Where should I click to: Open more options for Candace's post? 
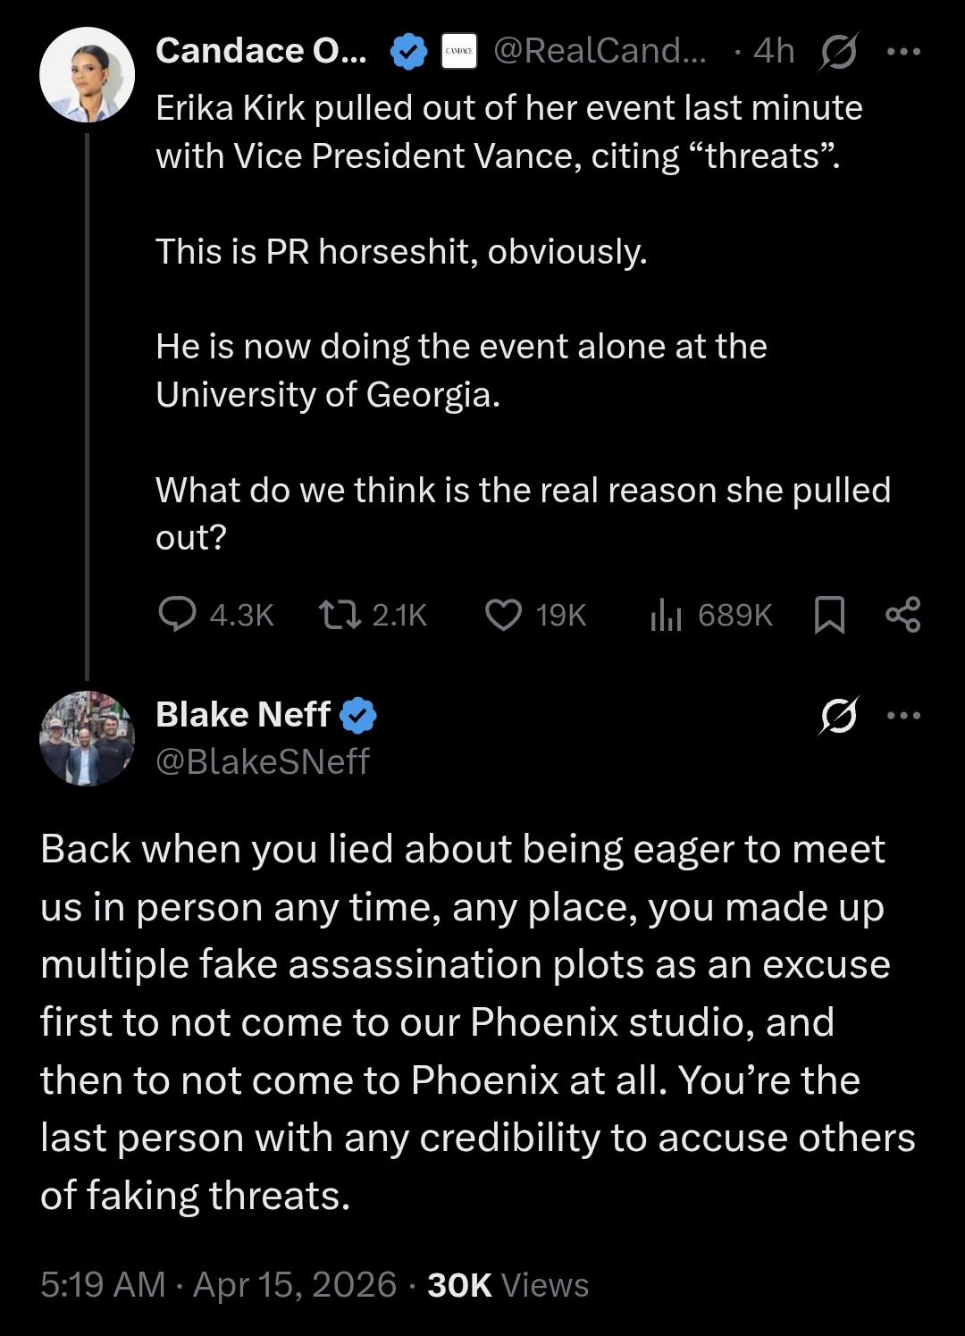[x=903, y=52]
